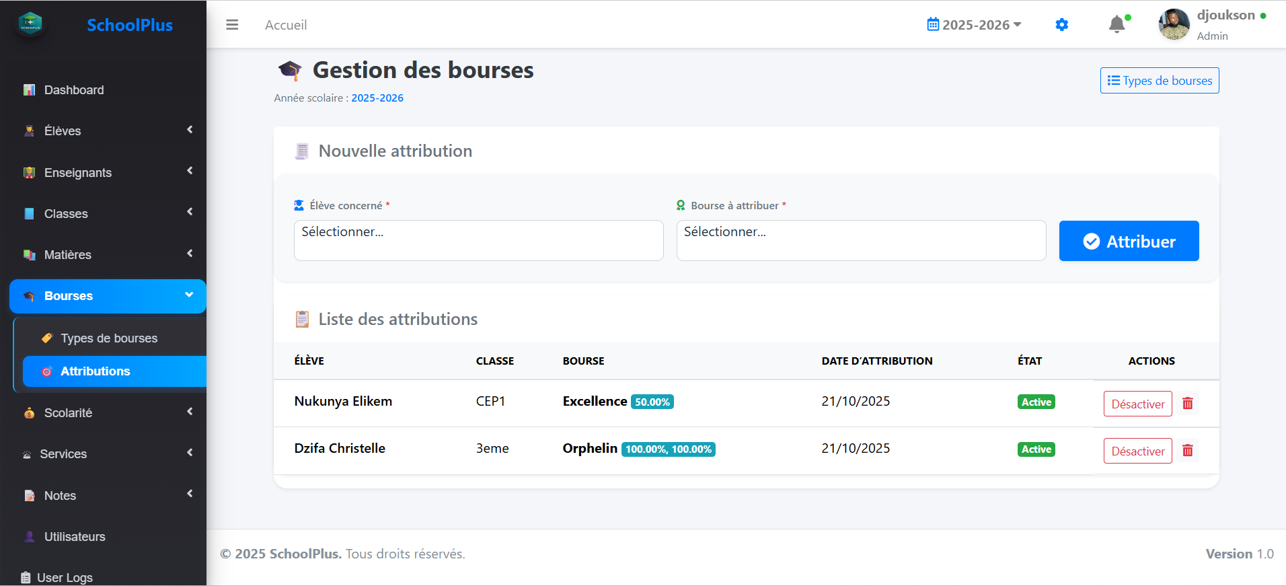Click the User Logs sidebar icon
This screenshot has height=586, width=1286.
coord(26,577)
